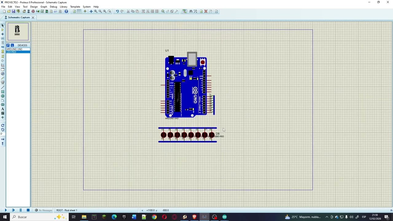Viewport: 393px width, 221px height.
Task: Open the Windows Start menu
Action: pos(5,217)
